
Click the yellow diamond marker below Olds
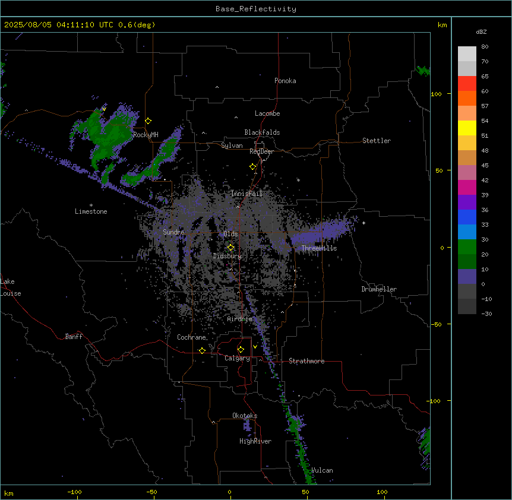231,248
